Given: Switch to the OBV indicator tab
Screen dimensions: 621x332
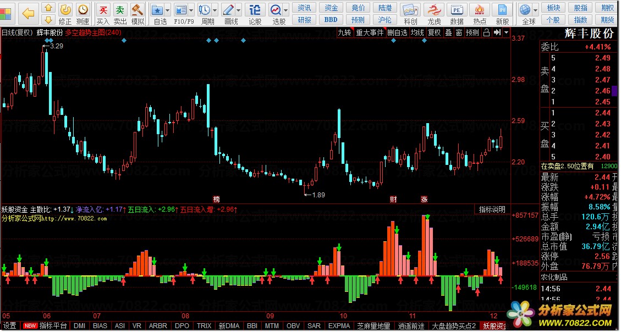Looking at the screenshot, I should click(x=293, y=325).
